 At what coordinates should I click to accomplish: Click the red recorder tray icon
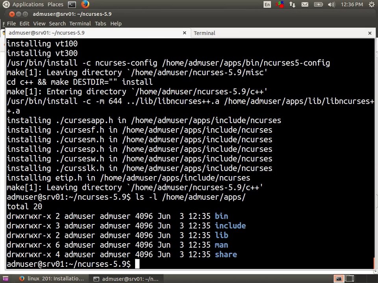coord(280,5)
